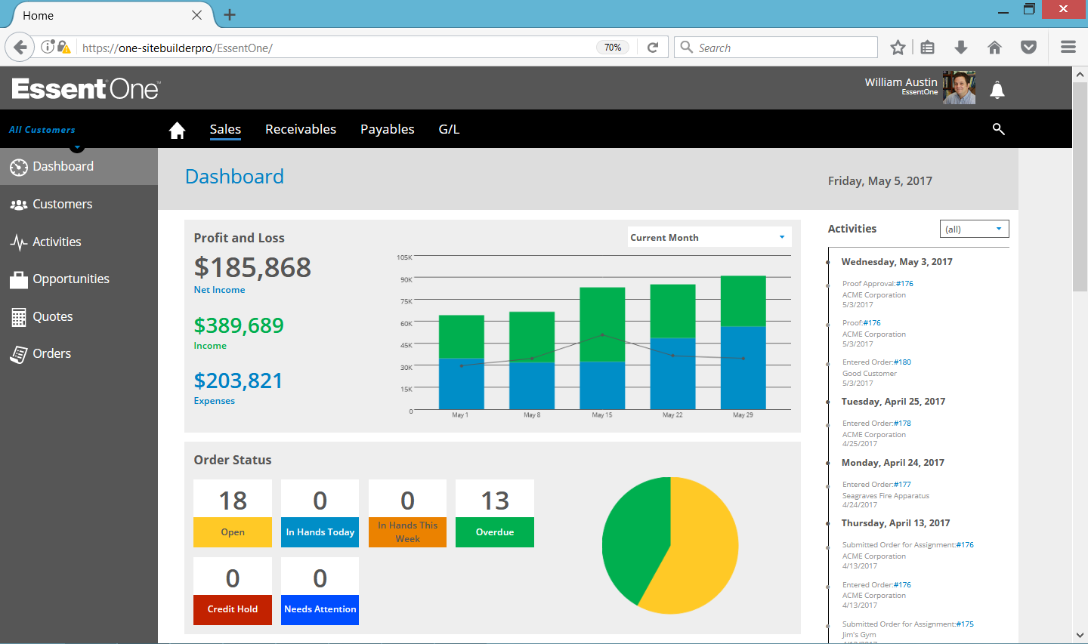Screen dimensions: 1088x644
Task: Click the browser address bar
Action: click(x=336, y=48)
